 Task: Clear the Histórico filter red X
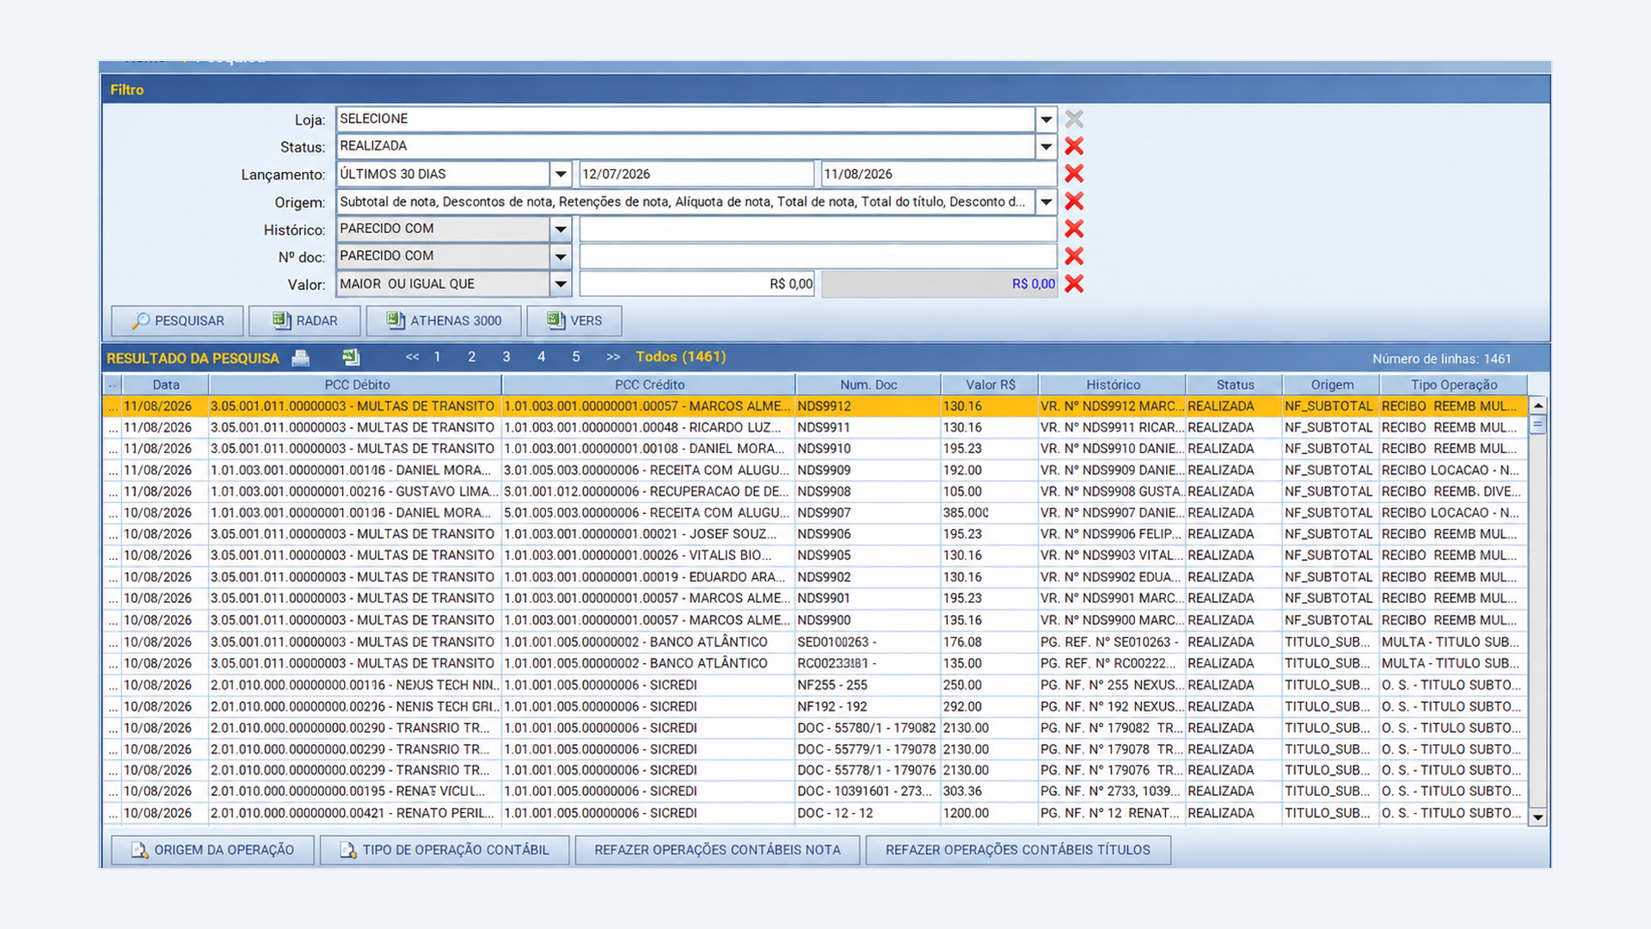tap(1073, 229)
